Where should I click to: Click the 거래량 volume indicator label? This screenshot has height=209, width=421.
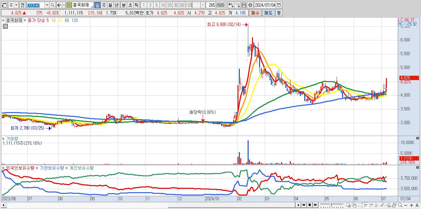[12, 138]
